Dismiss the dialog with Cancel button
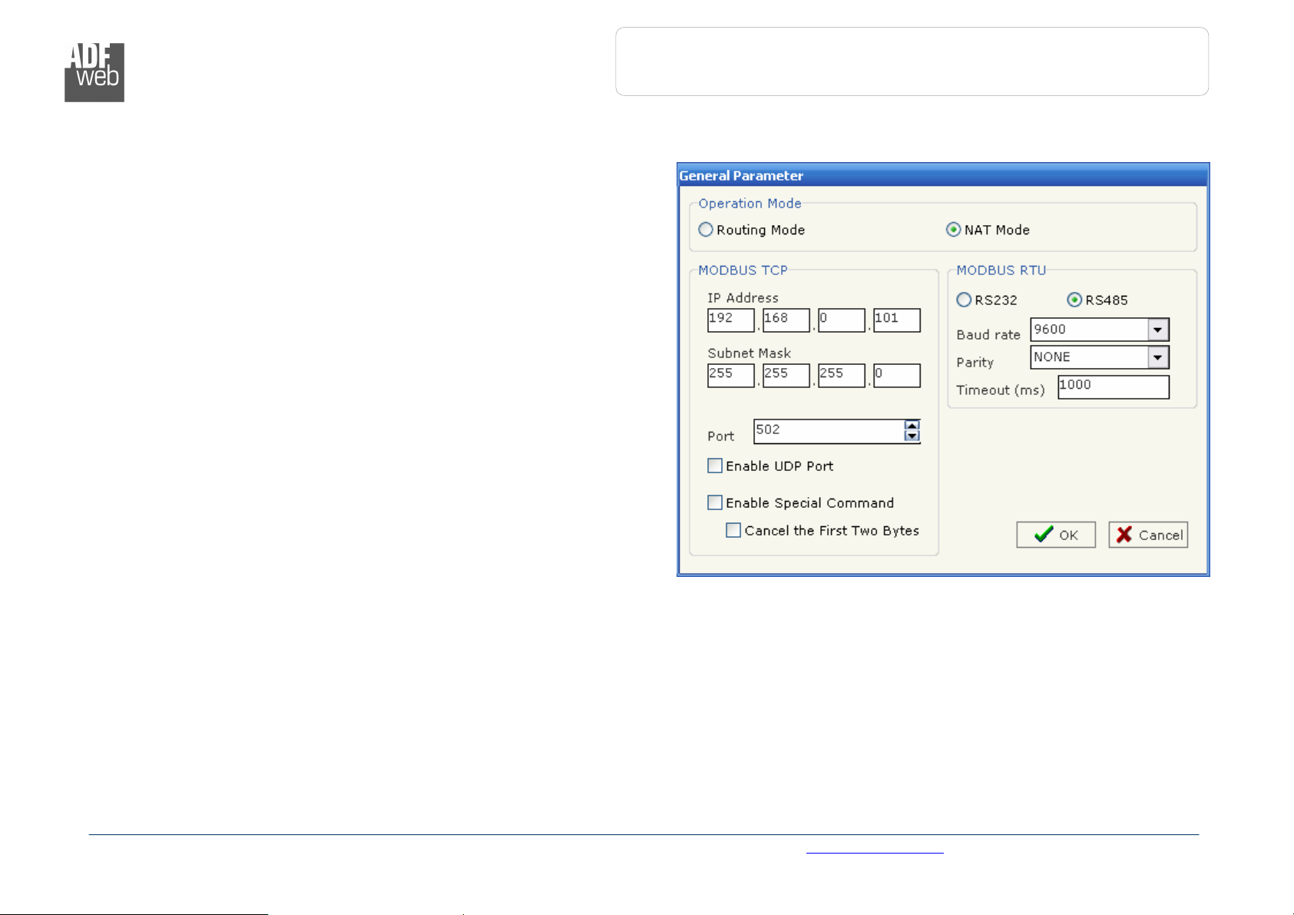1294x915 pixels. (x=1148, y=535)
